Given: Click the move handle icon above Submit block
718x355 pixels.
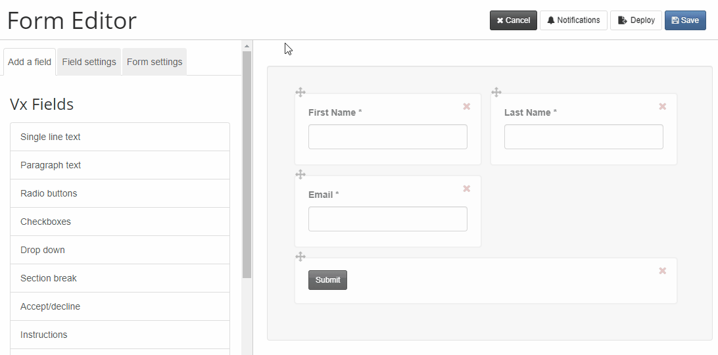Looking at the screenshot, I should click(300, 256).
